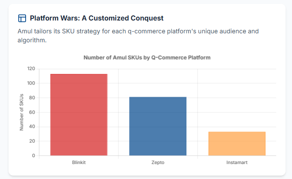Click the "Number of SKUs" y-axis title
Screen dimensions: 292x179
click(22, 112)
